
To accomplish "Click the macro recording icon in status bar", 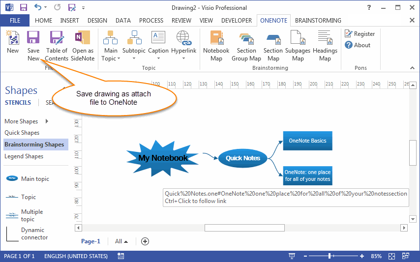I will point(121,256).
